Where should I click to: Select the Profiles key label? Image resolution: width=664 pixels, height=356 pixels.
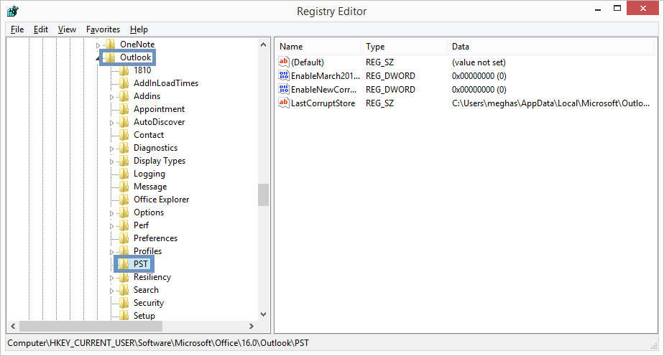click(x=148, y=250)
